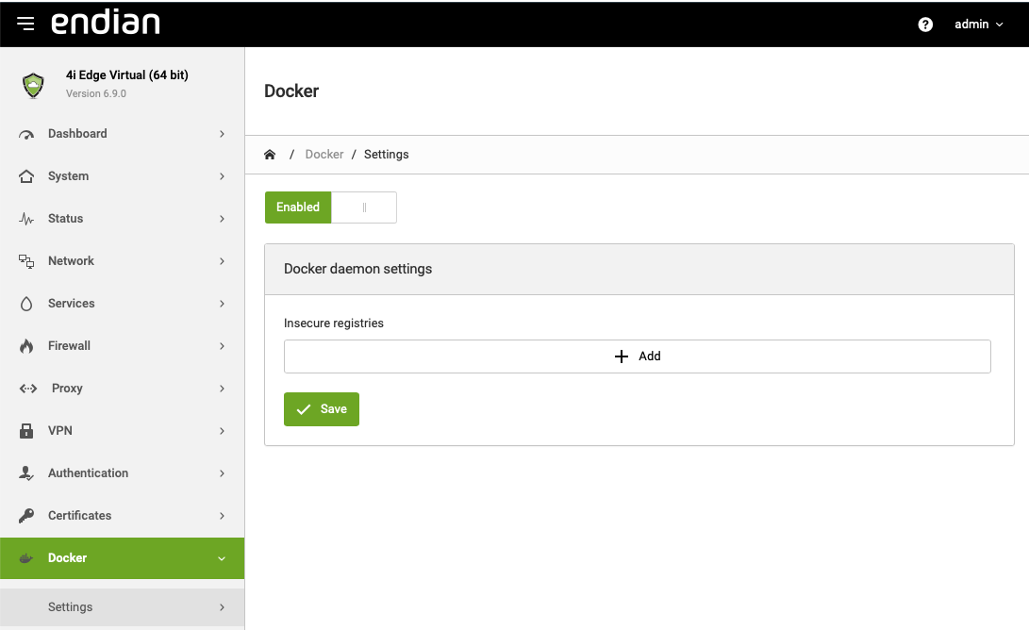
Task: Click the Services droplet icon
Action: click(26, 304)
